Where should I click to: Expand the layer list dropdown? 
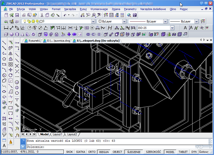(x=93, y=21)
